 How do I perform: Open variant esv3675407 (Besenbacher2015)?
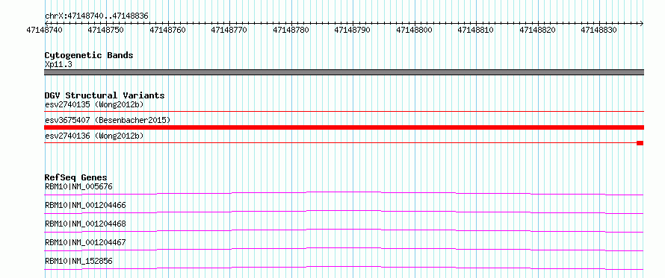pyautogui.click(x=108, y=120)
